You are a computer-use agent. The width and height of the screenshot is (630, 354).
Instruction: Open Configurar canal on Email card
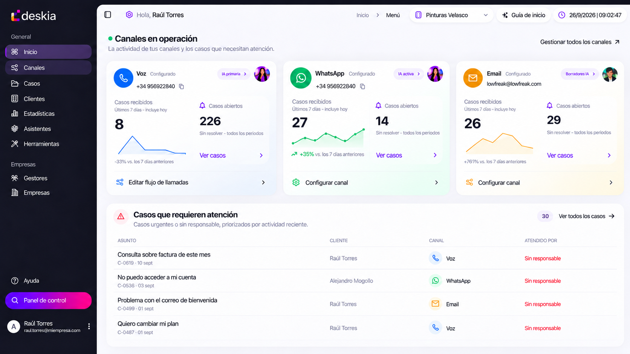(540, 182)
